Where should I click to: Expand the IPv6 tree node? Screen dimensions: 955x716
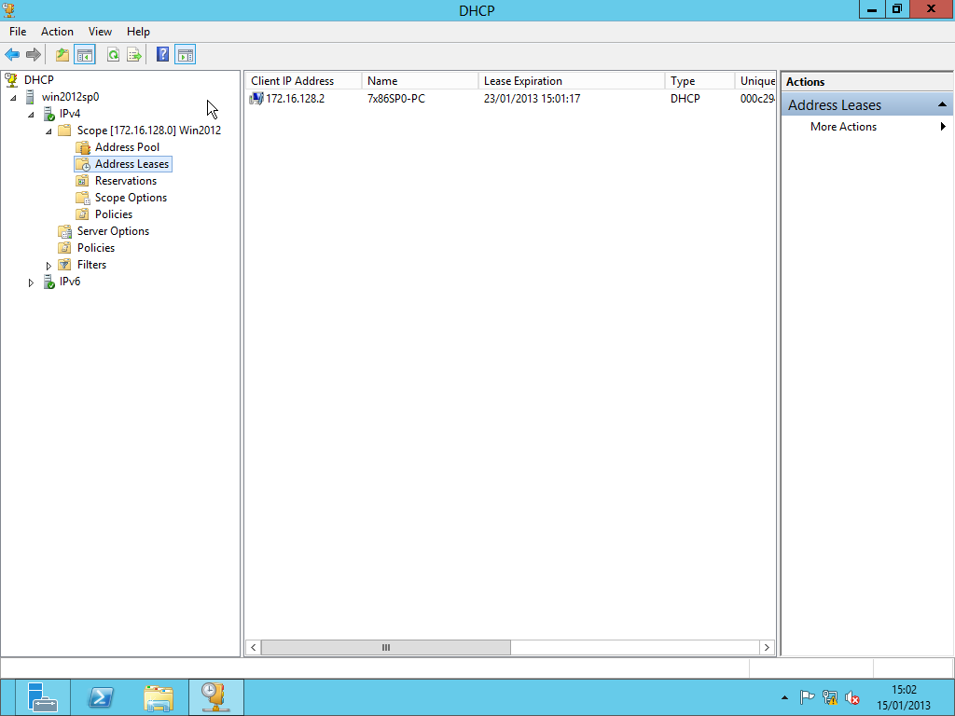coord(32,282)
